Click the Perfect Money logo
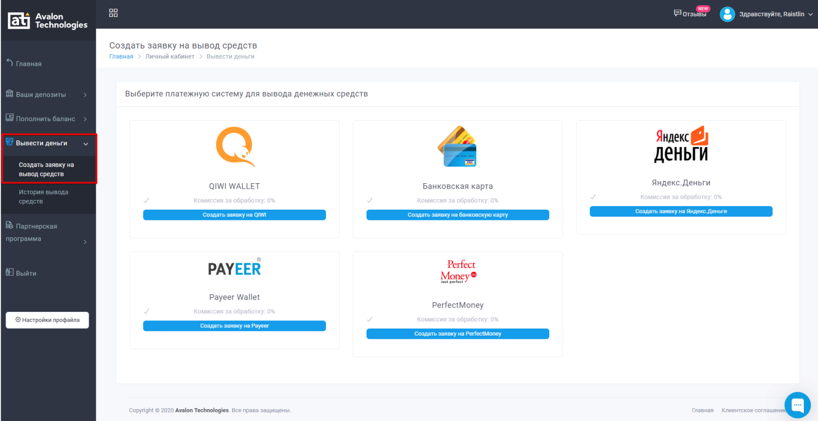This screenshot has height=421, width=818. pos(458,272)
